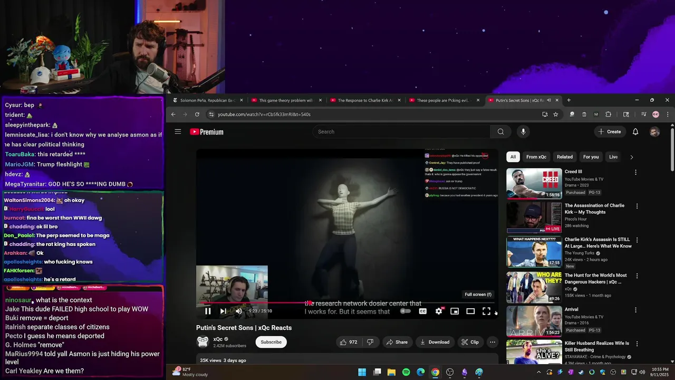The image size is (675, 380).
Task: Open File Explorer from taskbar
Action: pyautogui.click(x=391, y=372)
